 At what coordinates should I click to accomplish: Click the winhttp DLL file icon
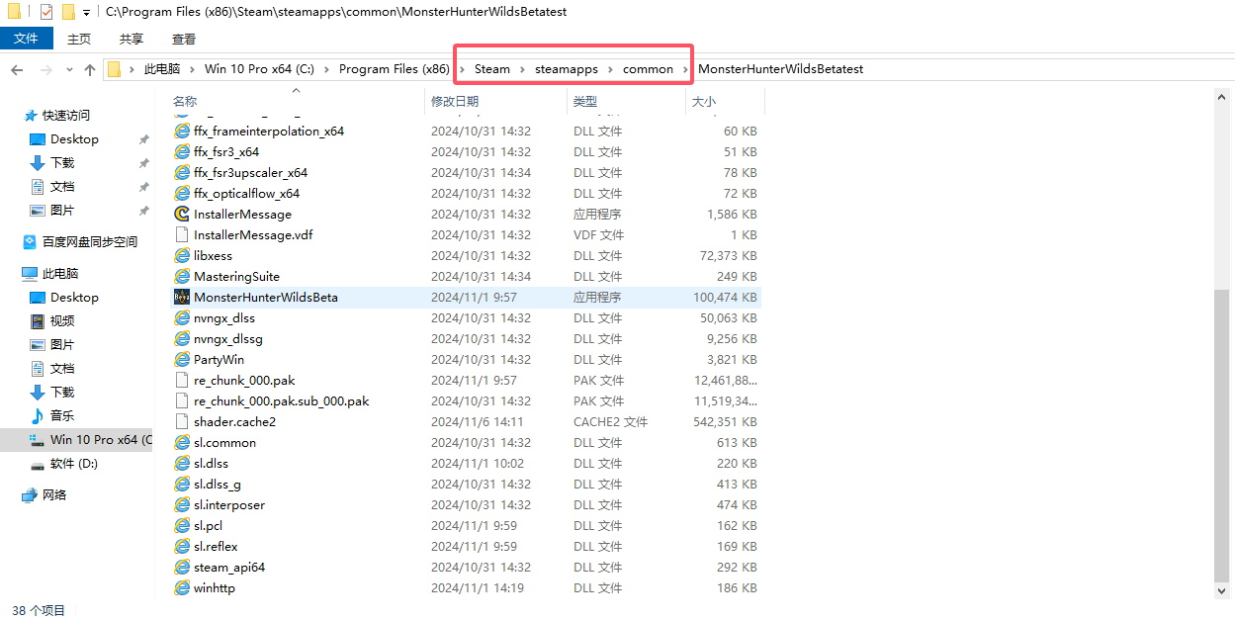click(182, 588)
